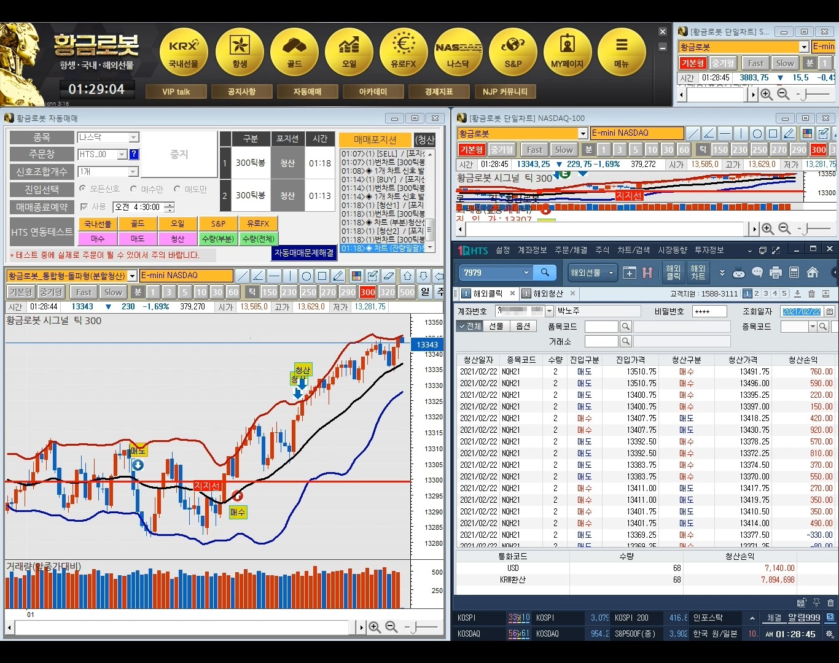
Task: Open the 종목 나스닥 dropdown
Action: click(x=134, y=138)
